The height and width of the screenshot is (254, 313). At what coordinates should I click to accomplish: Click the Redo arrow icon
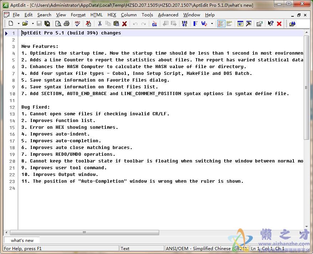coord(144,24)
